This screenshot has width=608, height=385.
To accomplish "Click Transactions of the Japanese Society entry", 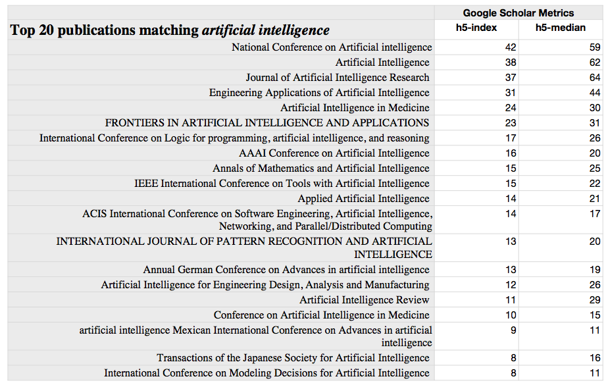I will click(293, 358).
